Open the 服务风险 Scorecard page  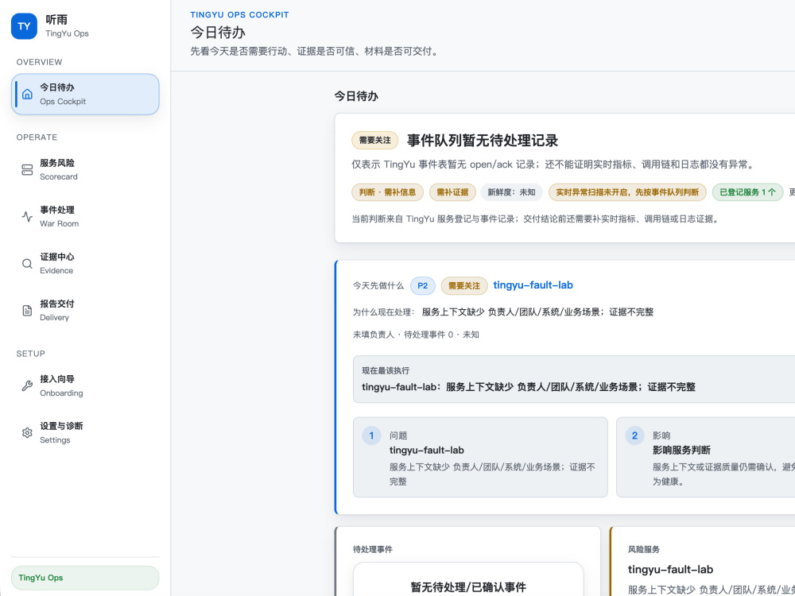tap(85, 170)
